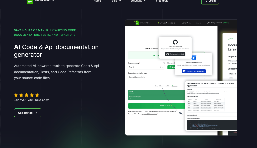Image resolution: width=257 pixels, height=148 pixels.
Task: Clear the English language selection with the X
Action: coord(160,67)
